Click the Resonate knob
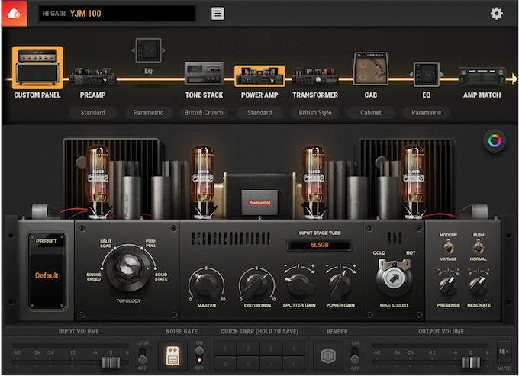This screenshot has width=519, height=376. [479, 285]
